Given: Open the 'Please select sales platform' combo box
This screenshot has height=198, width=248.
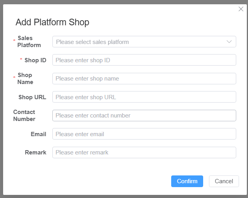Looking at the screenshot, I should [140, 42].
